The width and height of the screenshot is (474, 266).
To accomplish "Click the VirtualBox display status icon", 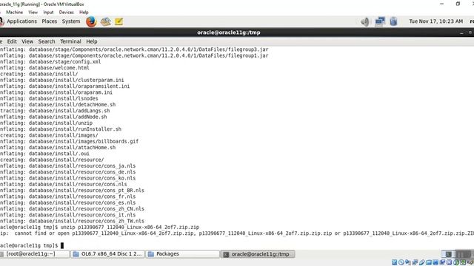I will click(x=435, y=262).
